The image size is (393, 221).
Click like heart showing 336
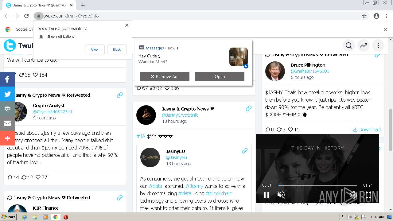tap(167, 88)
